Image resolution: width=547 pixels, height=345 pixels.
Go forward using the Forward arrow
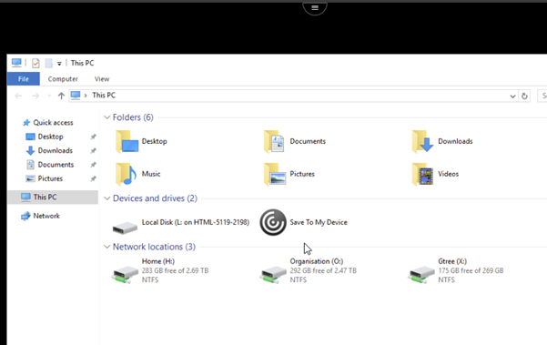(x=35, y=96)
